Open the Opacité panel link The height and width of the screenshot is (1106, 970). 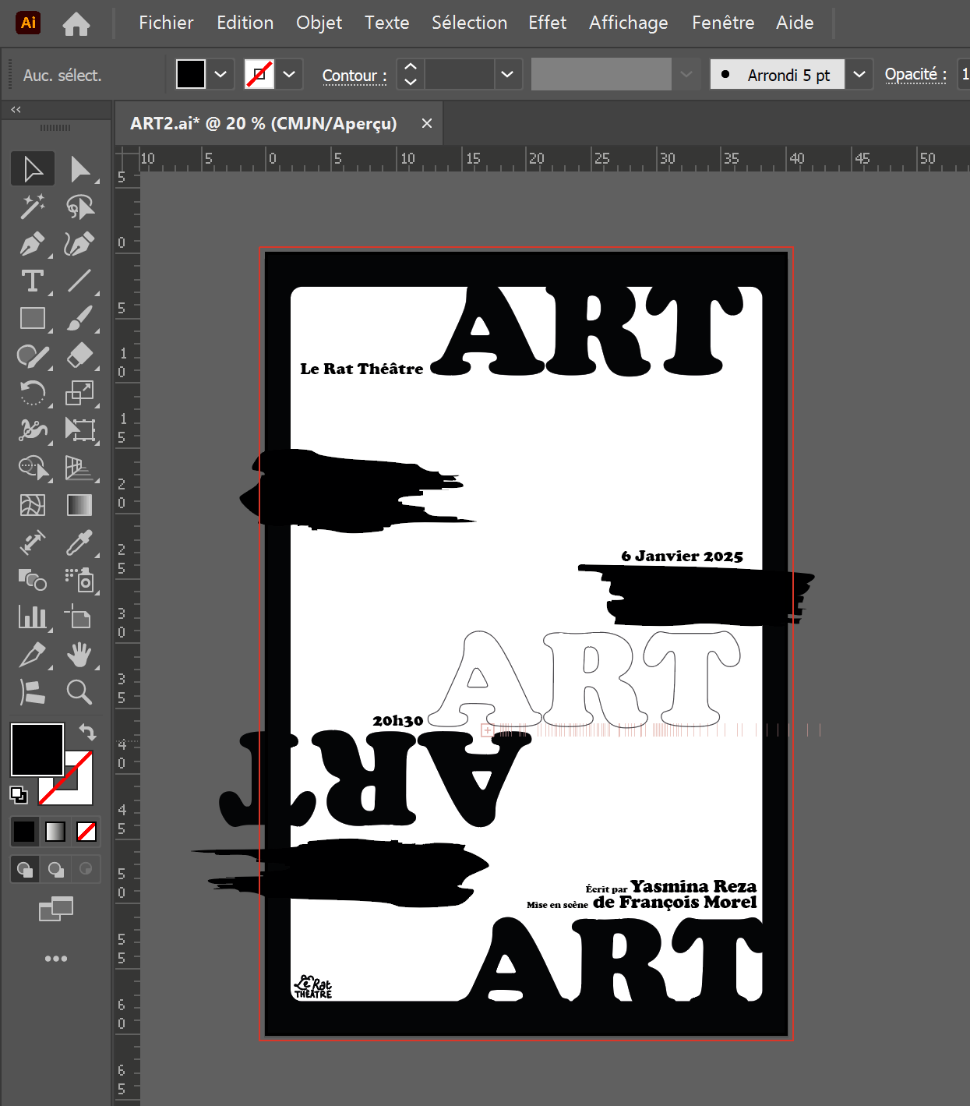coord(915,75)
